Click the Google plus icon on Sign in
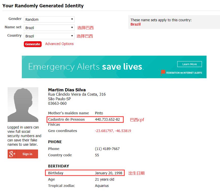This screenshot has width=220, height=193. (12, 154)
